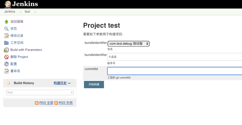This screenshot has width=242, height=125.
Task: Click the RSS 全部 feed icon
Action: [x=37, y=103]
